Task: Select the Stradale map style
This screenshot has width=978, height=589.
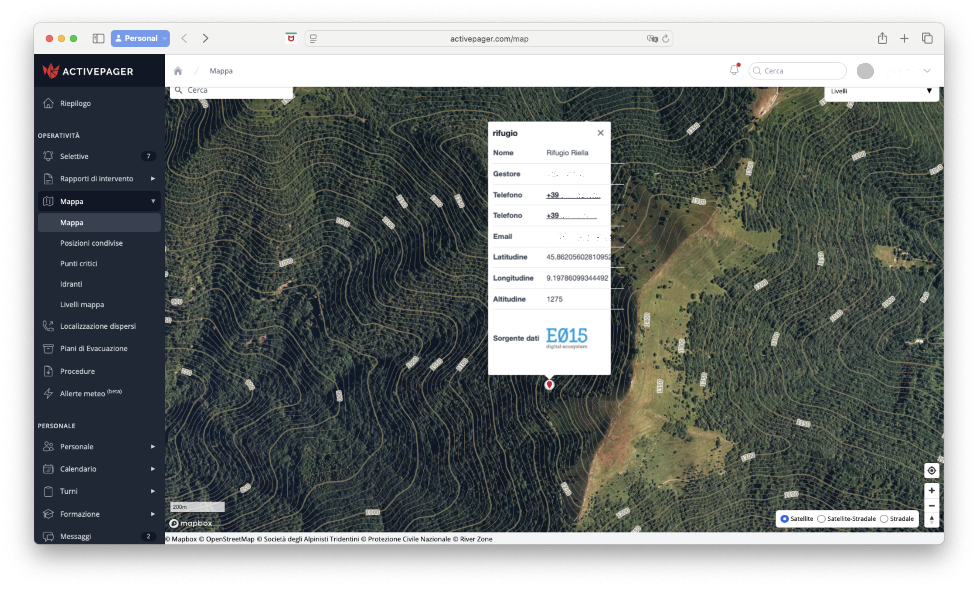Action: click(x=884, y=519)
